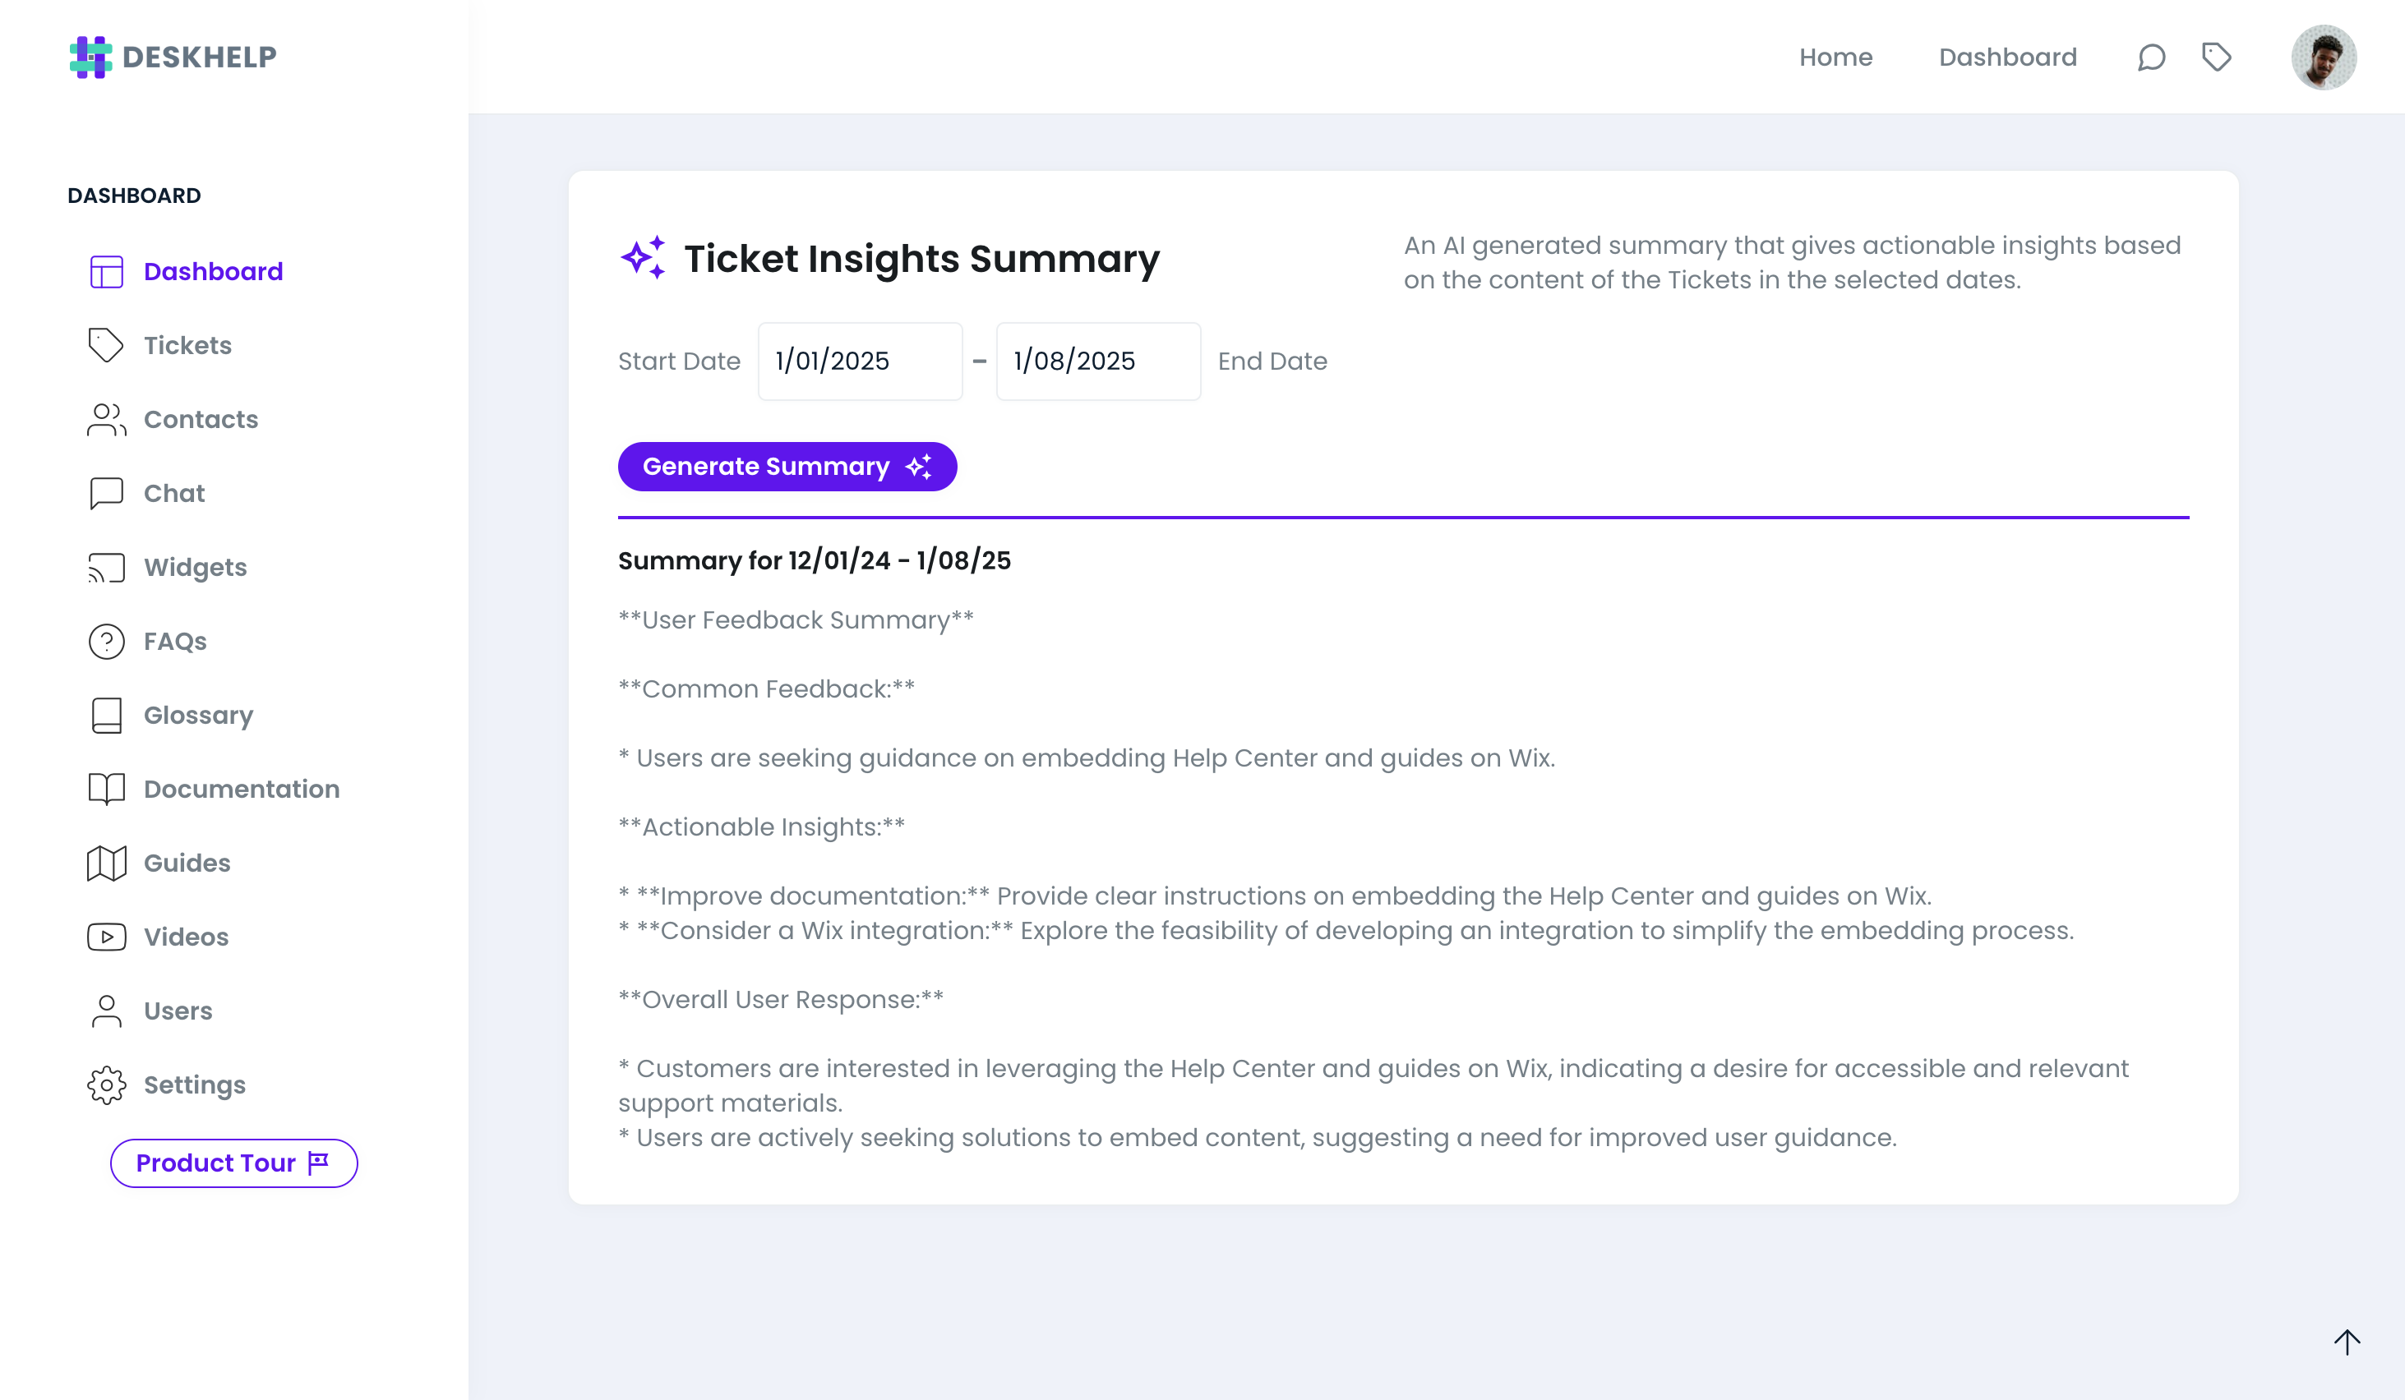Viewport: 2405px width, 1400px height.
Task: Click the Home link in header
Action: (x=1835, y=58)
